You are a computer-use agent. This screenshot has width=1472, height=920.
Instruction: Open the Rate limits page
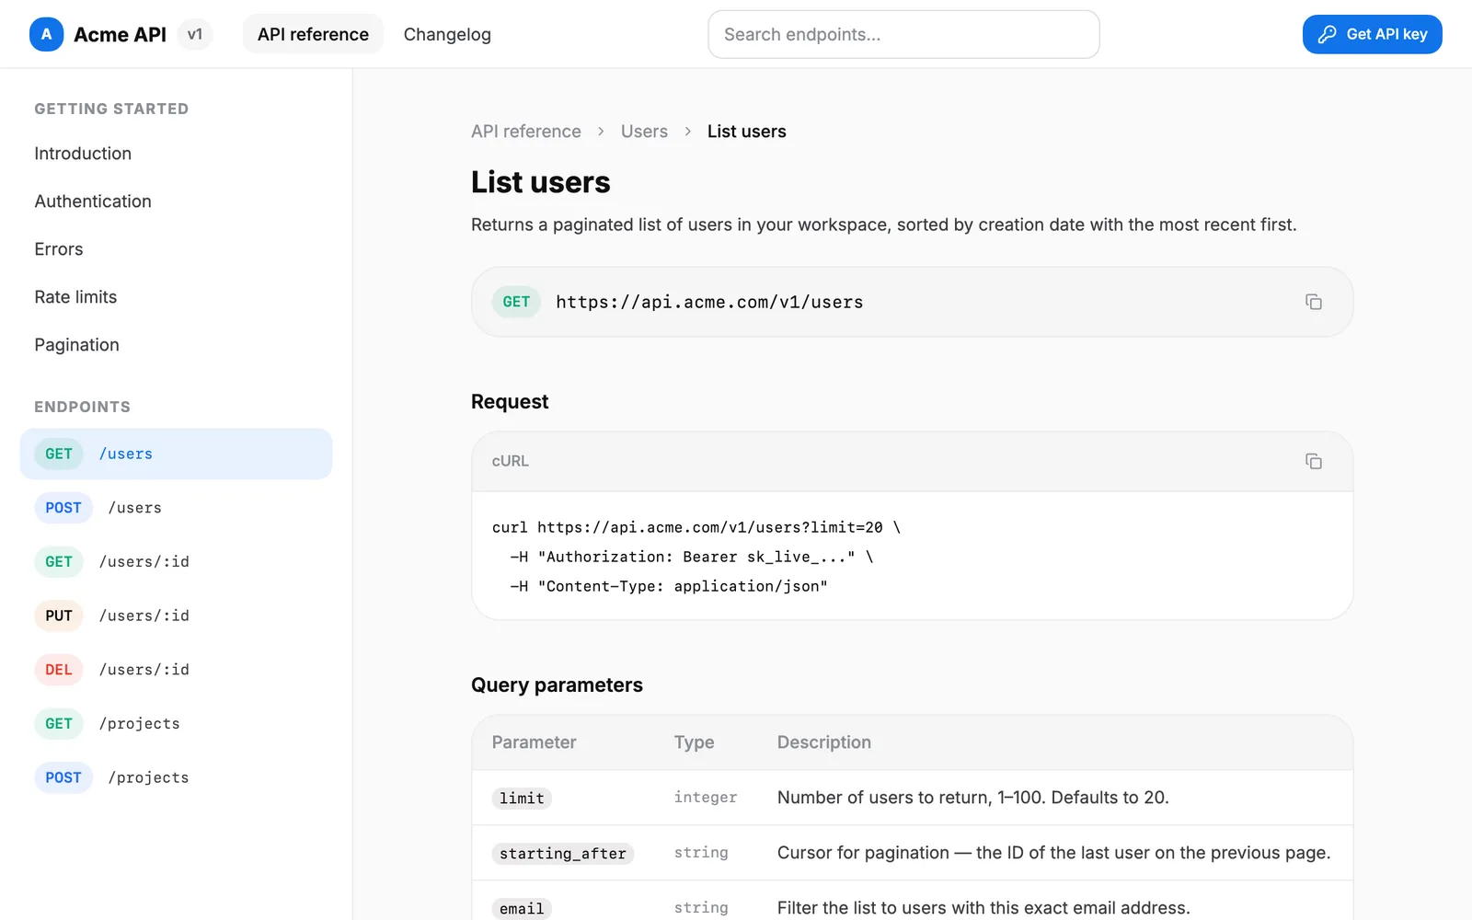pos(75,297)
